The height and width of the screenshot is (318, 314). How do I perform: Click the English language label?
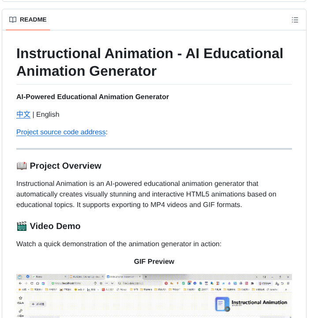[48, 115]
